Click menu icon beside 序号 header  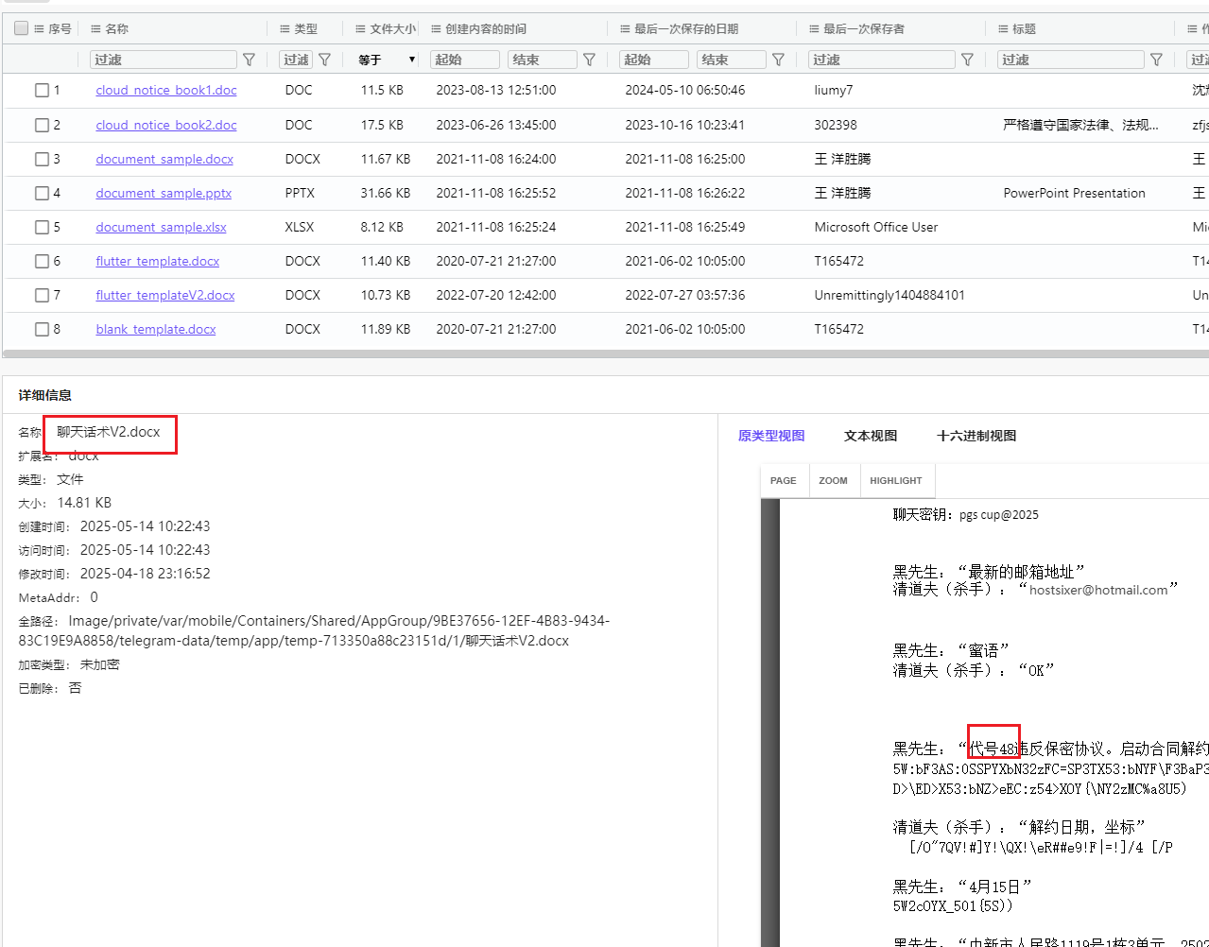pyautogui.click(x=39, y=29)
